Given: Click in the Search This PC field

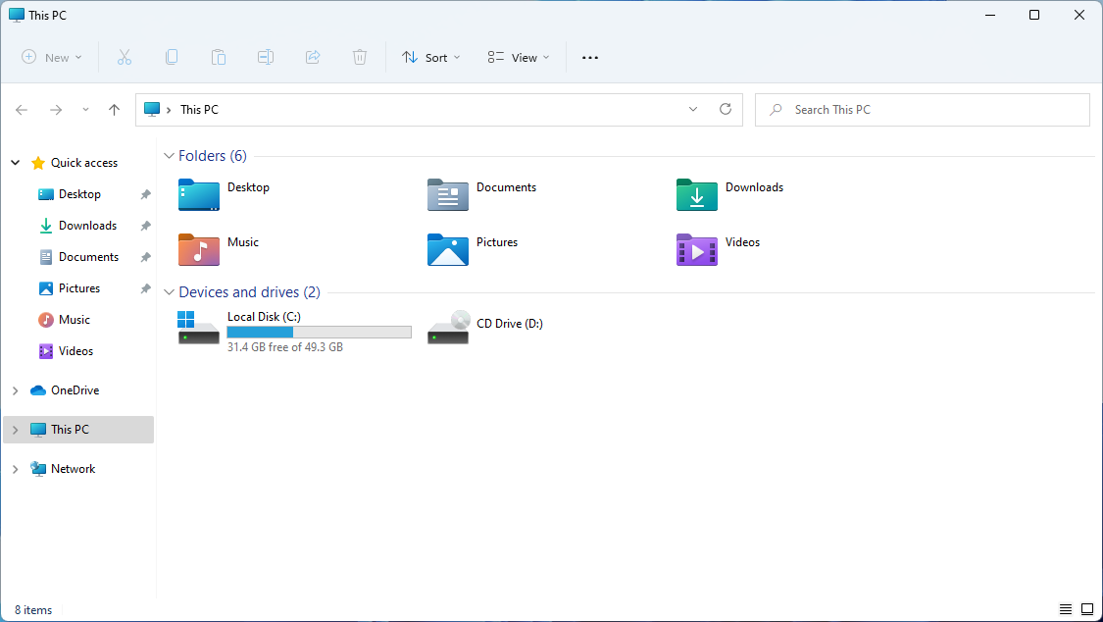Looking at the screenshot, I should (923, 110).
